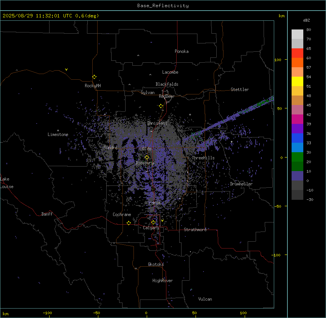Click the Drumheller label
The height and width of the screenshot is (318, 326).
(241, 184)
